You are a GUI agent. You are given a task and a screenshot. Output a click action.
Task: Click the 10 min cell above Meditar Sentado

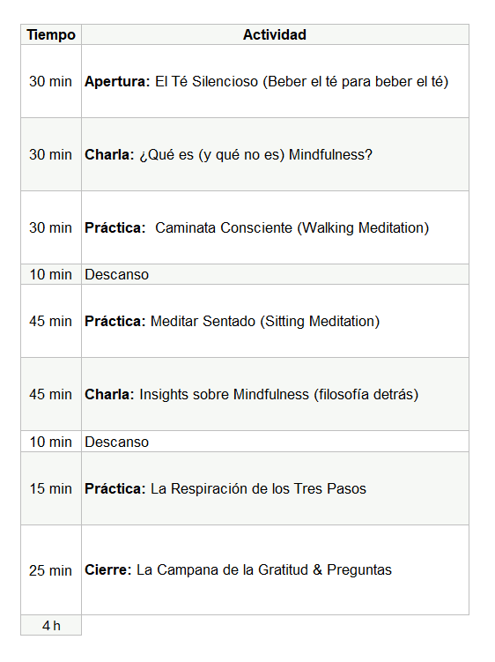click(51, 274)
